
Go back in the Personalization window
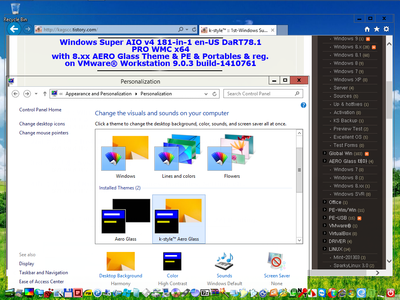[x=16, y=94]
